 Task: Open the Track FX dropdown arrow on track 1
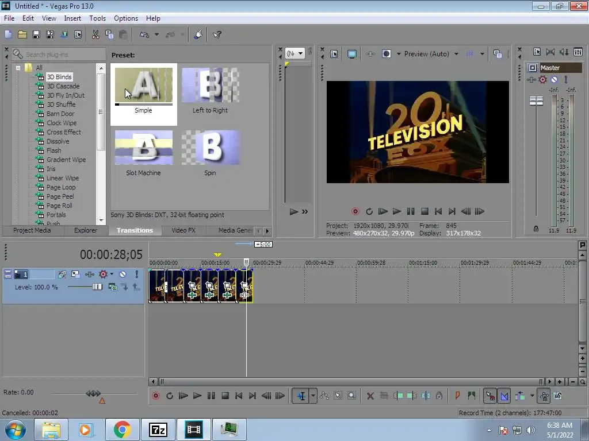[x=112, y=274]
